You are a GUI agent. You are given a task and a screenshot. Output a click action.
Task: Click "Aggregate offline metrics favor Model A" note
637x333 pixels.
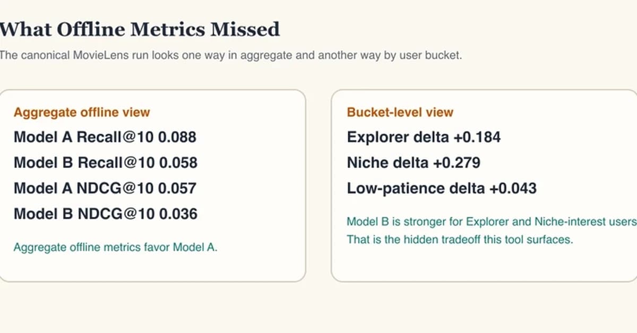(x=115, y=247)
